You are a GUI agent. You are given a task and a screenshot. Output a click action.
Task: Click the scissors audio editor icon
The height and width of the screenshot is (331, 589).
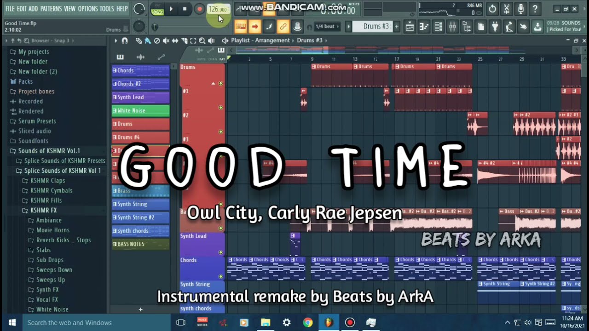click(507, 9)
